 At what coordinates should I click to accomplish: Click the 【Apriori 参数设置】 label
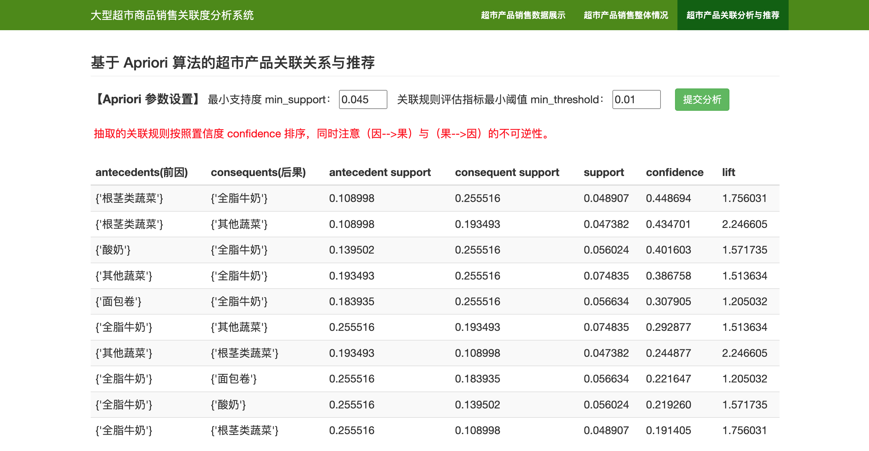pyautogui.click(x=147, y=99)
